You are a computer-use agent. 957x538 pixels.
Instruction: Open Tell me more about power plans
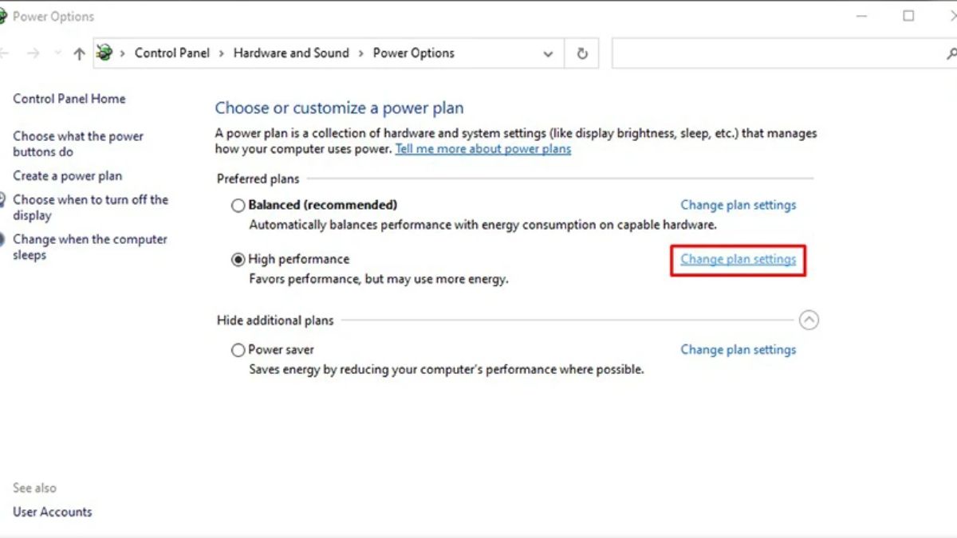pyautogui.click(x=483, y=149)
